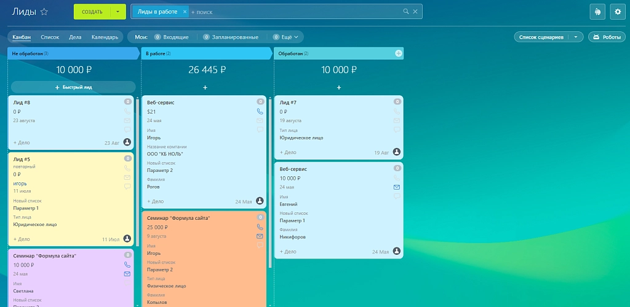Expand the Ещё counters dropdown
This screenshot has height=307, width=630.
coord(285,37)
